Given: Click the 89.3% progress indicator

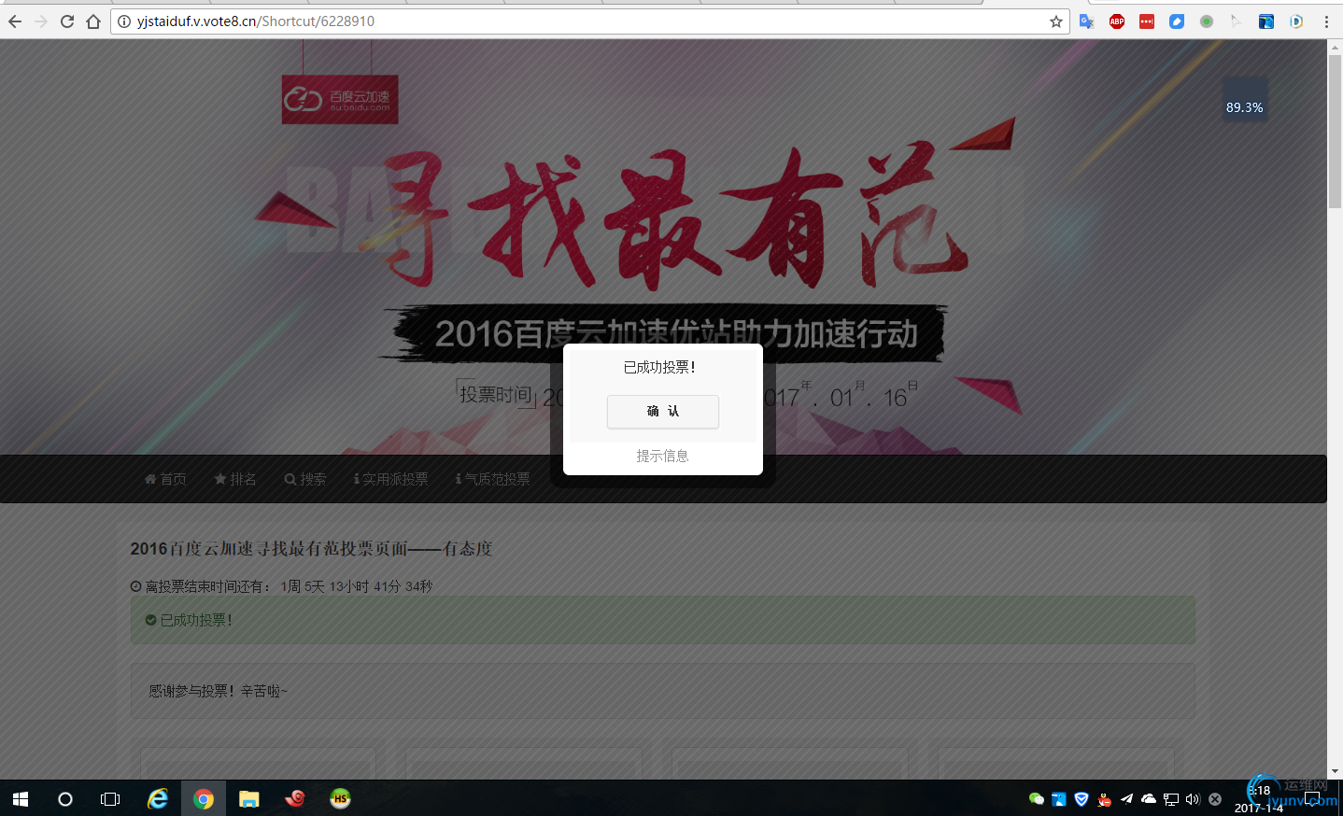Looking at the screenshot, I should click(1244, 106).
